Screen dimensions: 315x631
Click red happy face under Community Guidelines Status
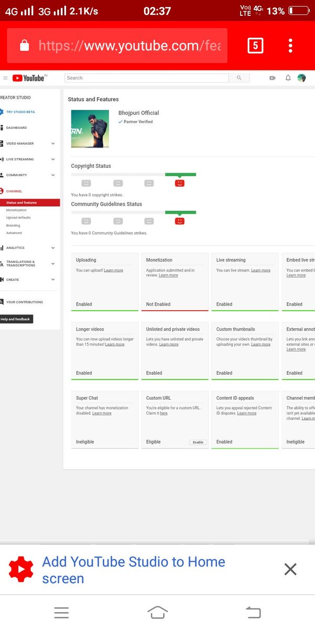(x=180, y=221)
